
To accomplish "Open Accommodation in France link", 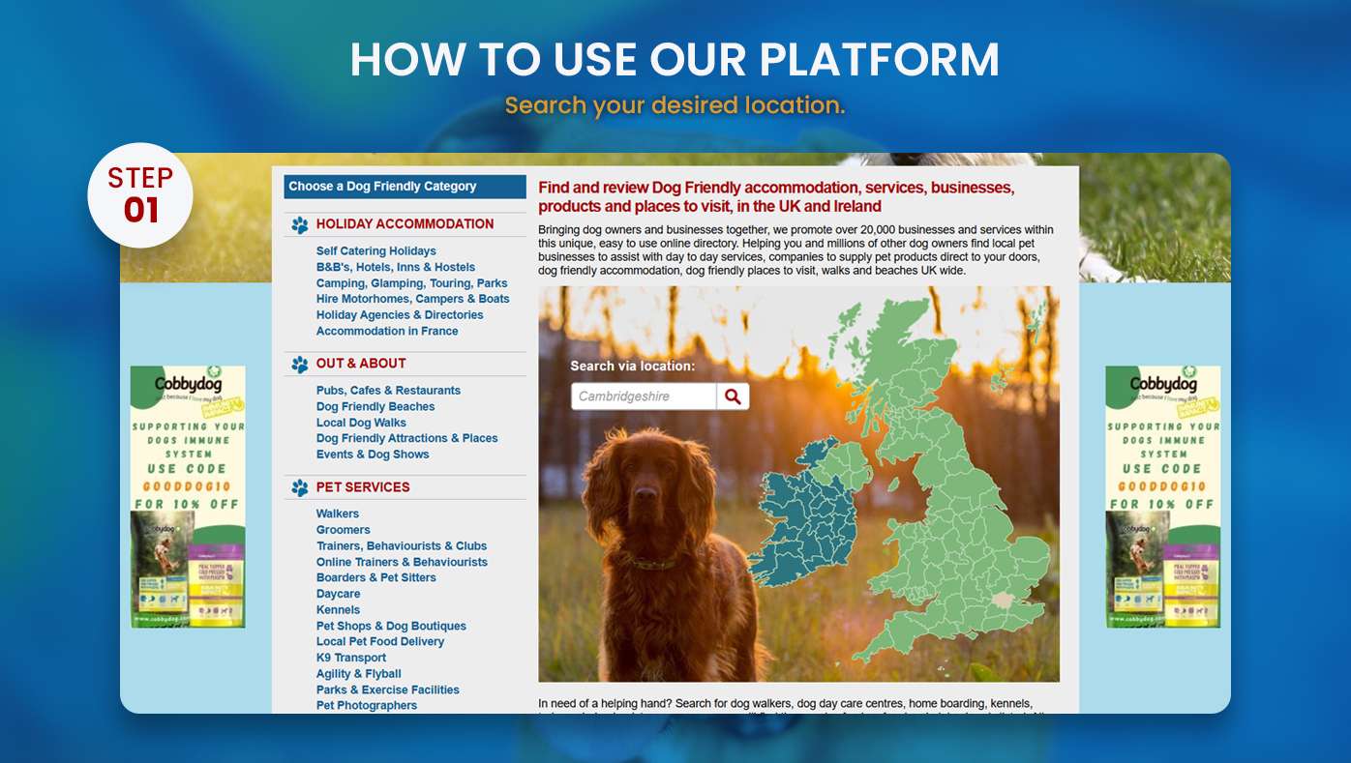I will point(387,331).
